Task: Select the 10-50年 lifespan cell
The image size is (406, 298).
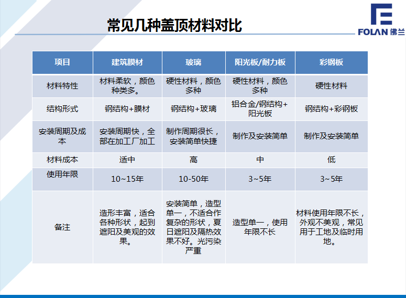Action: pos(193,179)
